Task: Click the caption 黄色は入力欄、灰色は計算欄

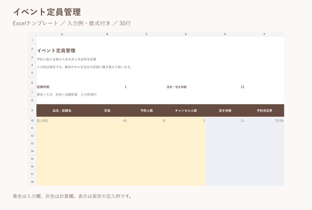Action: pos(72,196)
